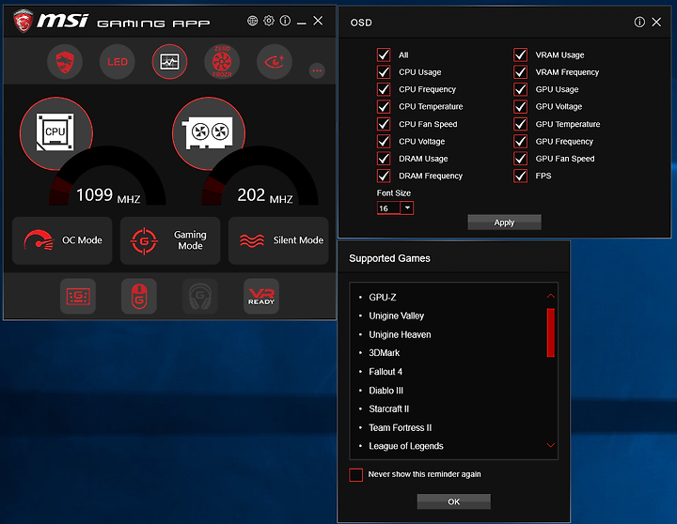Toggle the GPU Temperature checkbox
Viewport: 677px width, 524px height.
click(520, 124)
